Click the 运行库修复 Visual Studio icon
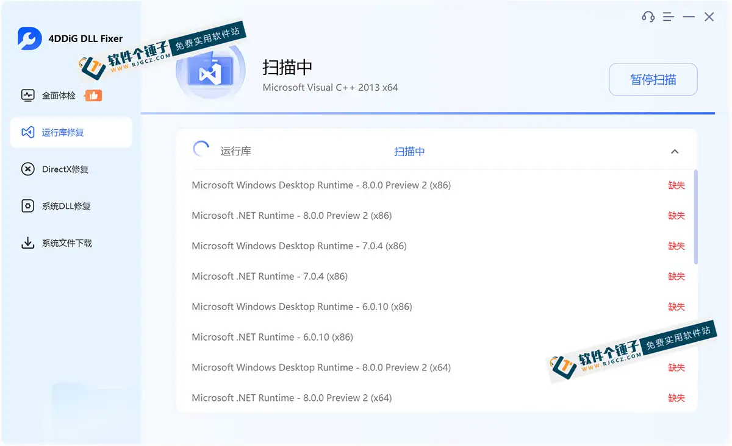The height and width of the screenshot is (446, 732). click(27, 132)
